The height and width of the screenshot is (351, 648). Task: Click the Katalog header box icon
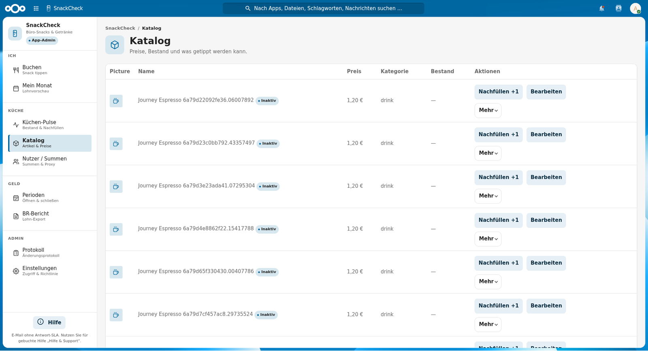pos(115,45)
